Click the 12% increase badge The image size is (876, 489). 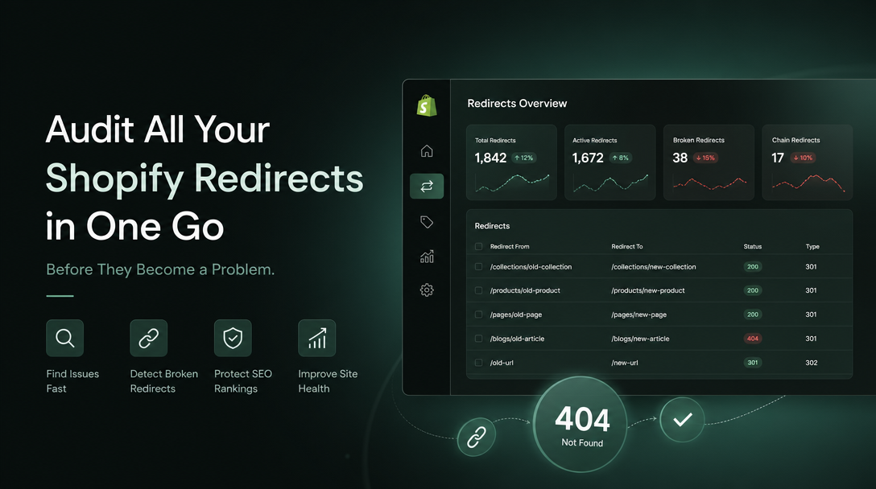point(524,158)
